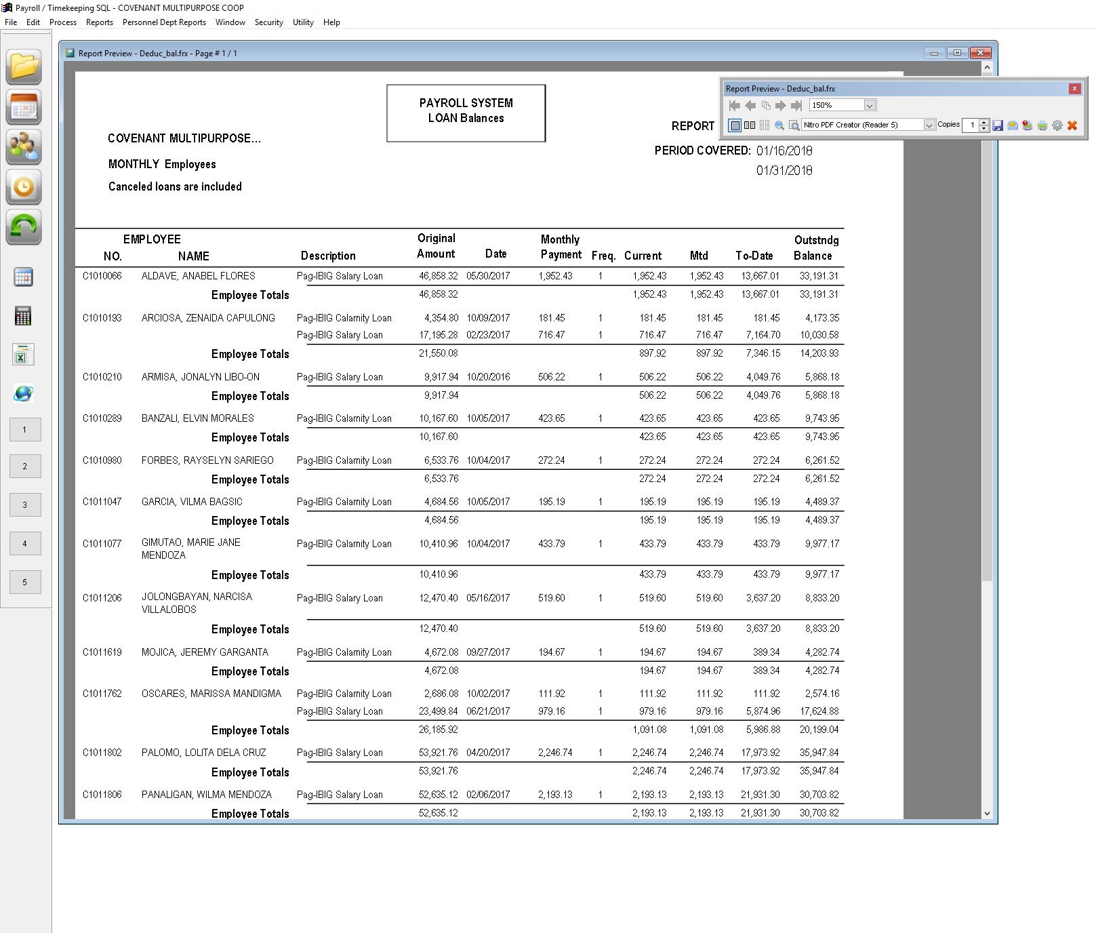The height and width of the screenshot is (933, 1096).
Task: Open the Edit menu
Action: point(33,22)
